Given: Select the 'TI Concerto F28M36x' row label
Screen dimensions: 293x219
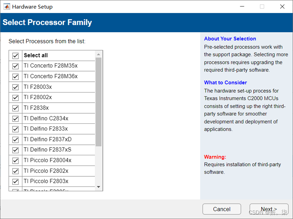Looking at the screenshot, I should click(x=51, y=76).
